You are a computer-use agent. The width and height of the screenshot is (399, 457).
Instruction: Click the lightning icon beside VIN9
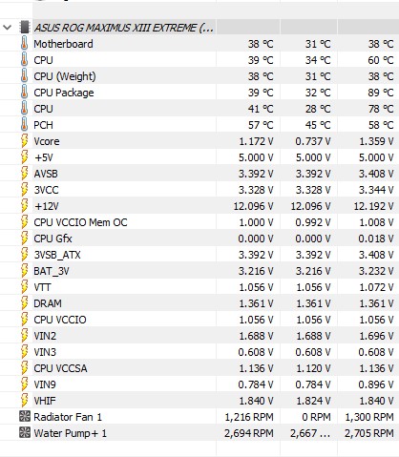click(x=24, y=384)
